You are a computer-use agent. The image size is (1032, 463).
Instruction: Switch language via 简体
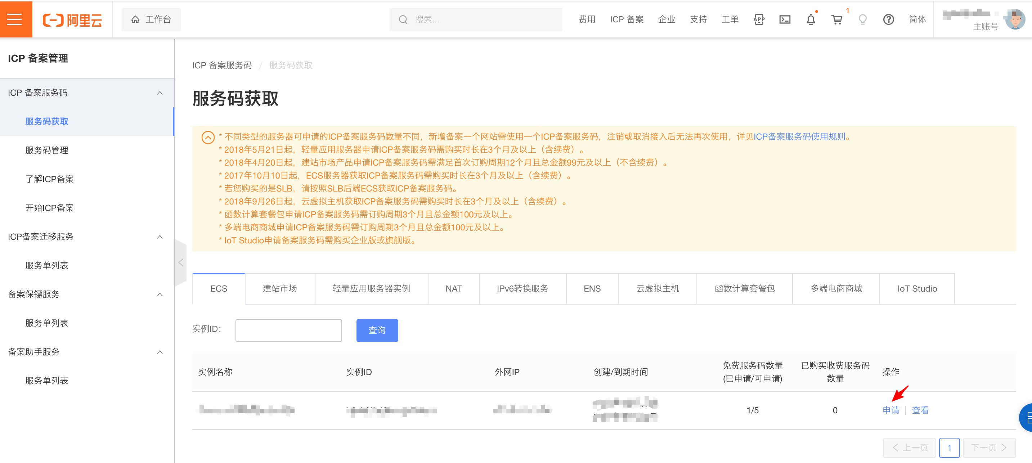(917, 19)
